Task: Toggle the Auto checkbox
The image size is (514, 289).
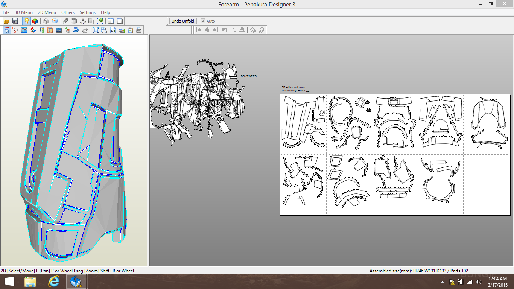Action: (x=203, y=21)
